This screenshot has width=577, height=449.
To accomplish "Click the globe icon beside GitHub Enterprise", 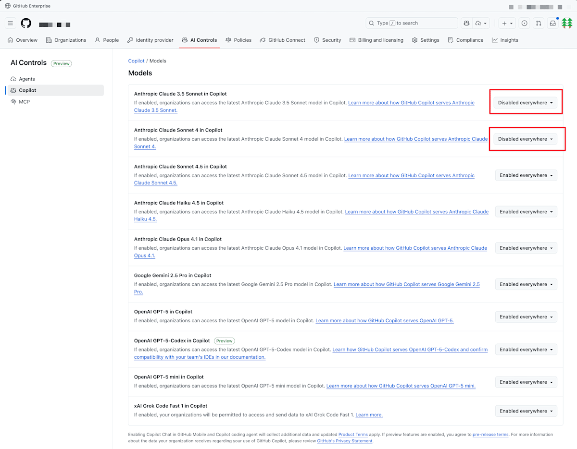I will coord(8,6).
